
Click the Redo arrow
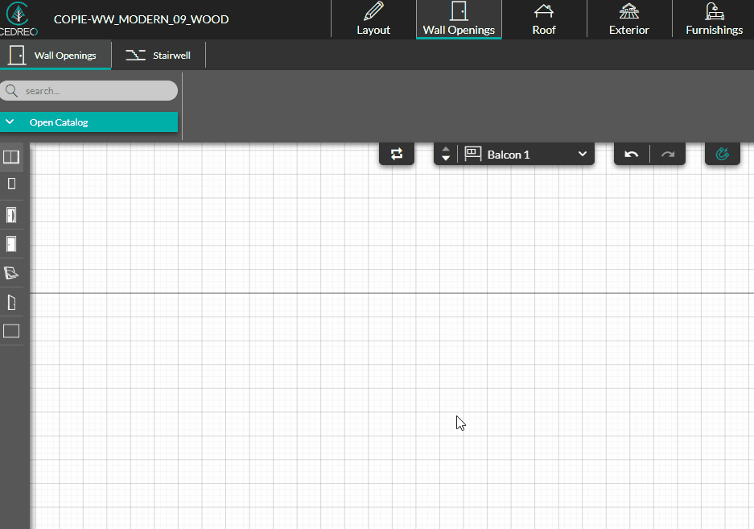pos(667,154)
